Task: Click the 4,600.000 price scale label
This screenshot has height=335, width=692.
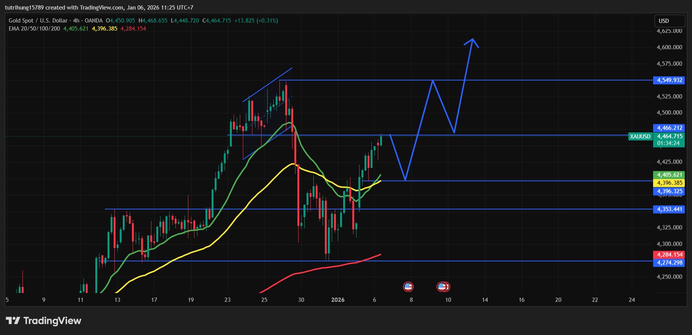Action: click(x=669, y=47)
